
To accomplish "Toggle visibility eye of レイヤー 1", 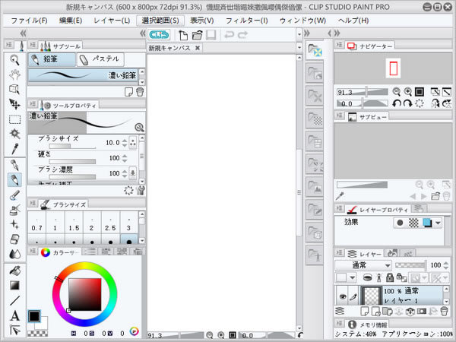I will [x=343, y=296].
